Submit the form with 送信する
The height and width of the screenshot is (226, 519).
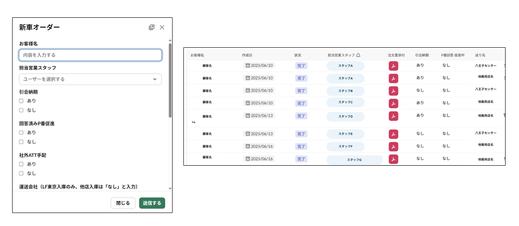(152, 203)
